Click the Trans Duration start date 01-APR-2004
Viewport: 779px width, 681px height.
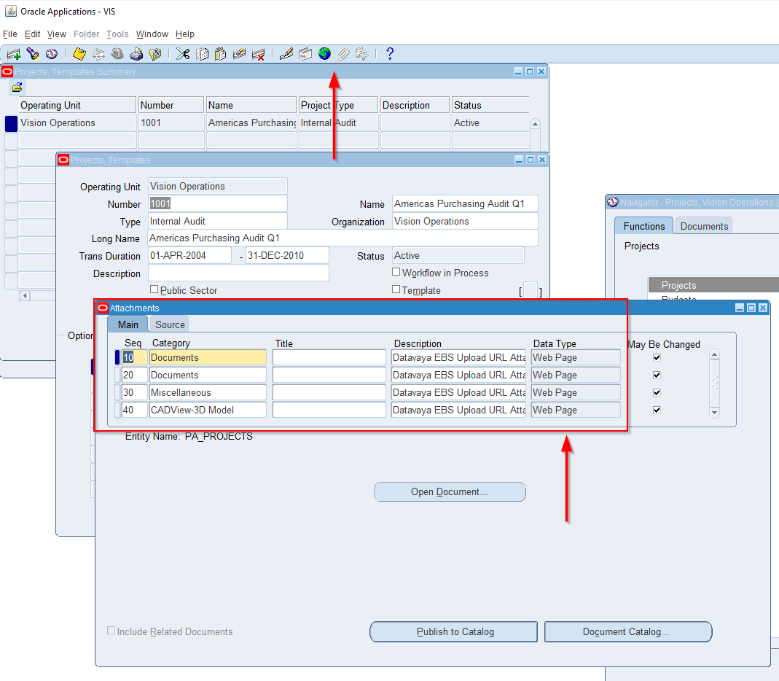189,255
